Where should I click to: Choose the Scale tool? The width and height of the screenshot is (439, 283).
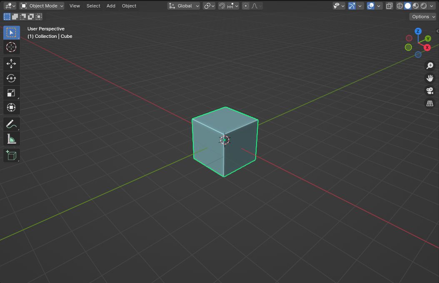pyautogui.click(x=11, y=93)
